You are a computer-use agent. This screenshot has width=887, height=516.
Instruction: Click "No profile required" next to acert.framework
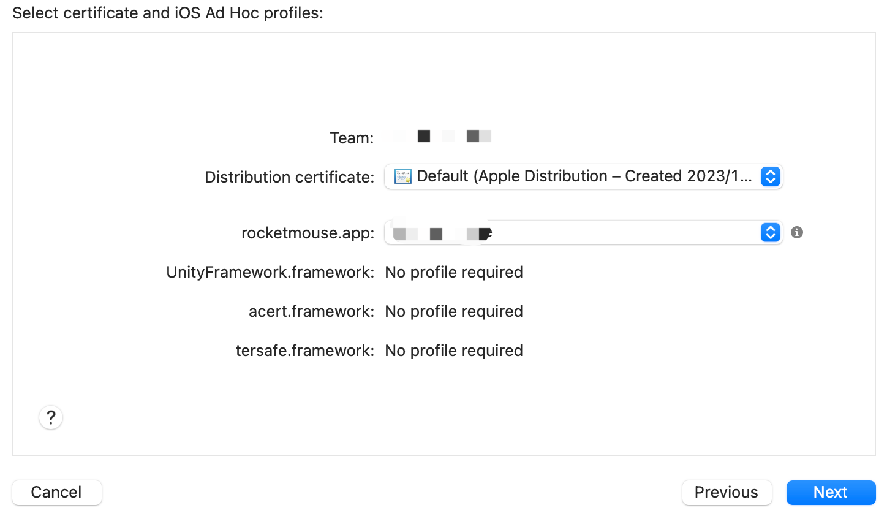pyautogui.click(x=453, y=311)
